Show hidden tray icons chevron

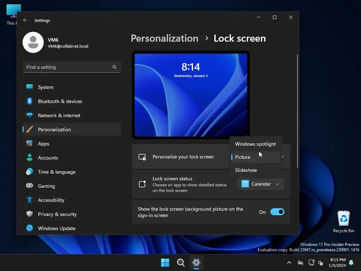tap(289, 263)
